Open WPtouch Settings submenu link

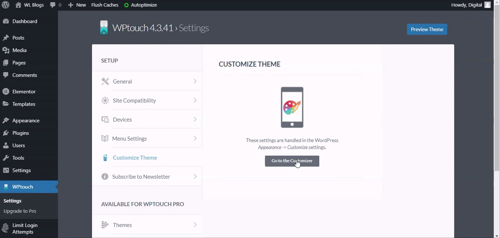pyautogui.click(x=12, y=201)
